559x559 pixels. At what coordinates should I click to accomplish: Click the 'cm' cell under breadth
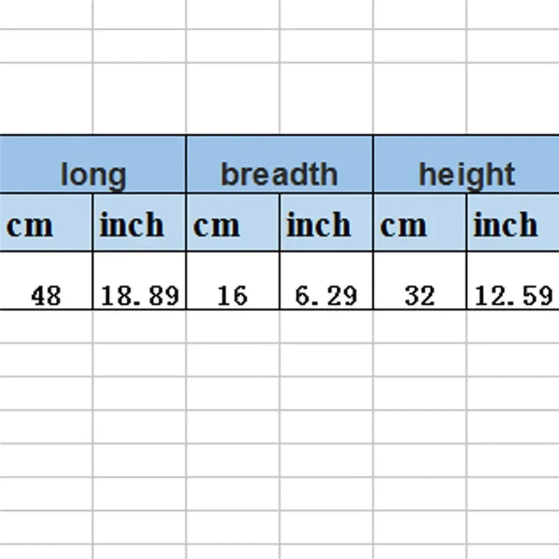[x=233, y=222]
